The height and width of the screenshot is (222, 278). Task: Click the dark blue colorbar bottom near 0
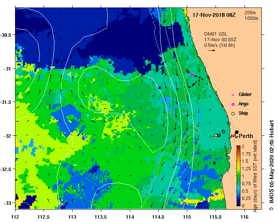pyautogui.click(x=238, y=204)
